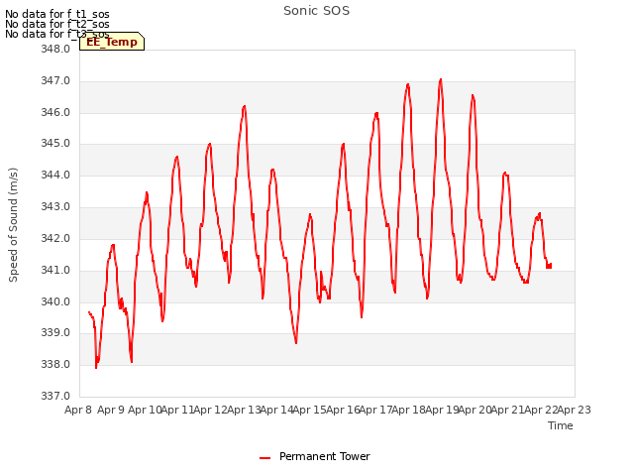Select the 'No data for f_t2_sos' message

point(57,24)
